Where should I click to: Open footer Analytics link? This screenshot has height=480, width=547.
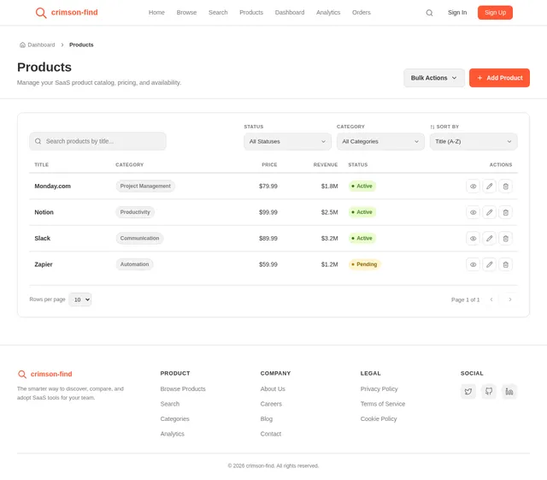click(173, 434)
